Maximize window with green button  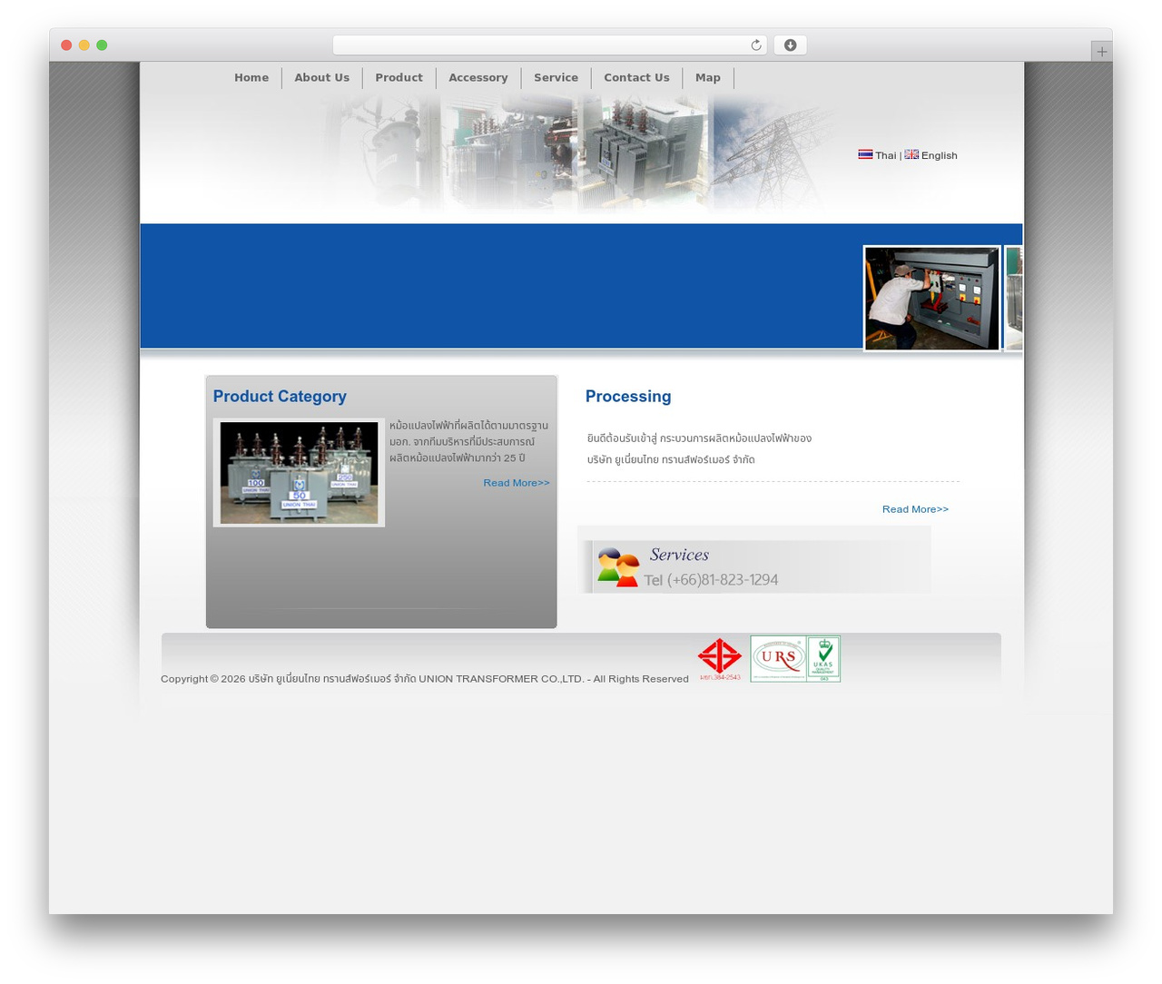[102, 45]
